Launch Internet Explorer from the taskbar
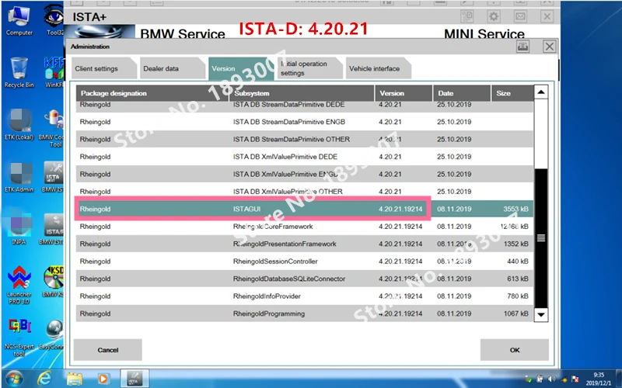This screenshot has width=622, height=388. pos(44,379)
